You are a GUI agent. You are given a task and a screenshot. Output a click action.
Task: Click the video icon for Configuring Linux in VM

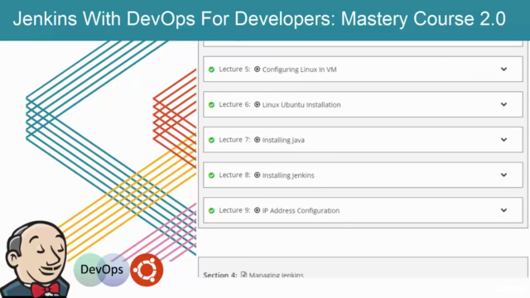[258, 70]
